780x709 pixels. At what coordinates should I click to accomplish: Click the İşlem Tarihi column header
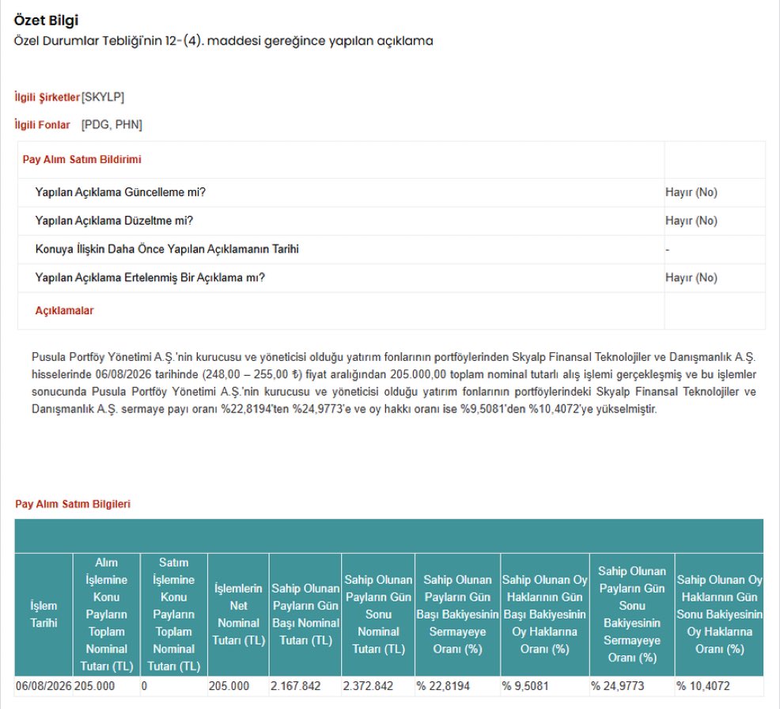pos(44,615)
